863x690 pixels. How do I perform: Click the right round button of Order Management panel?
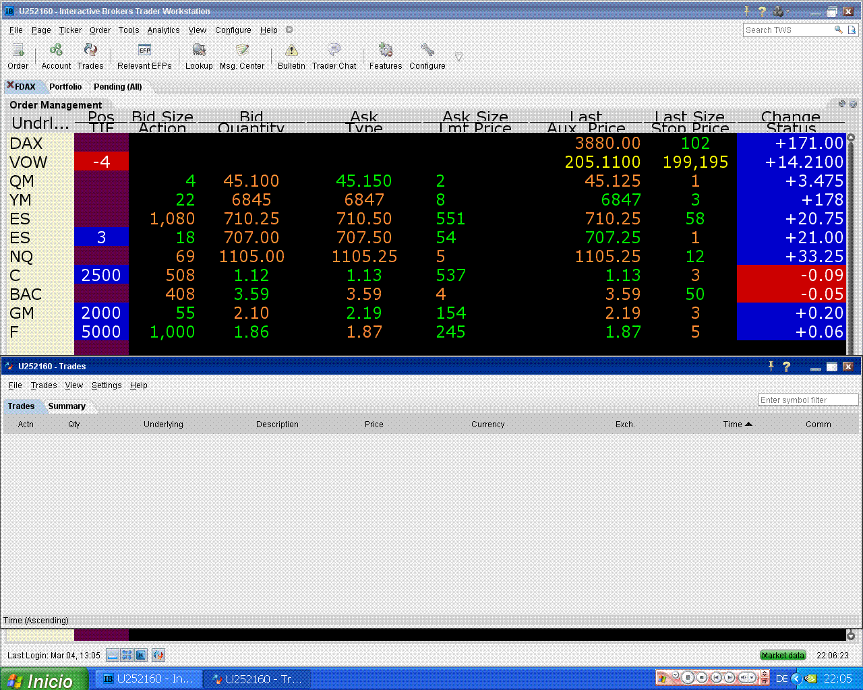coord(853,104)
